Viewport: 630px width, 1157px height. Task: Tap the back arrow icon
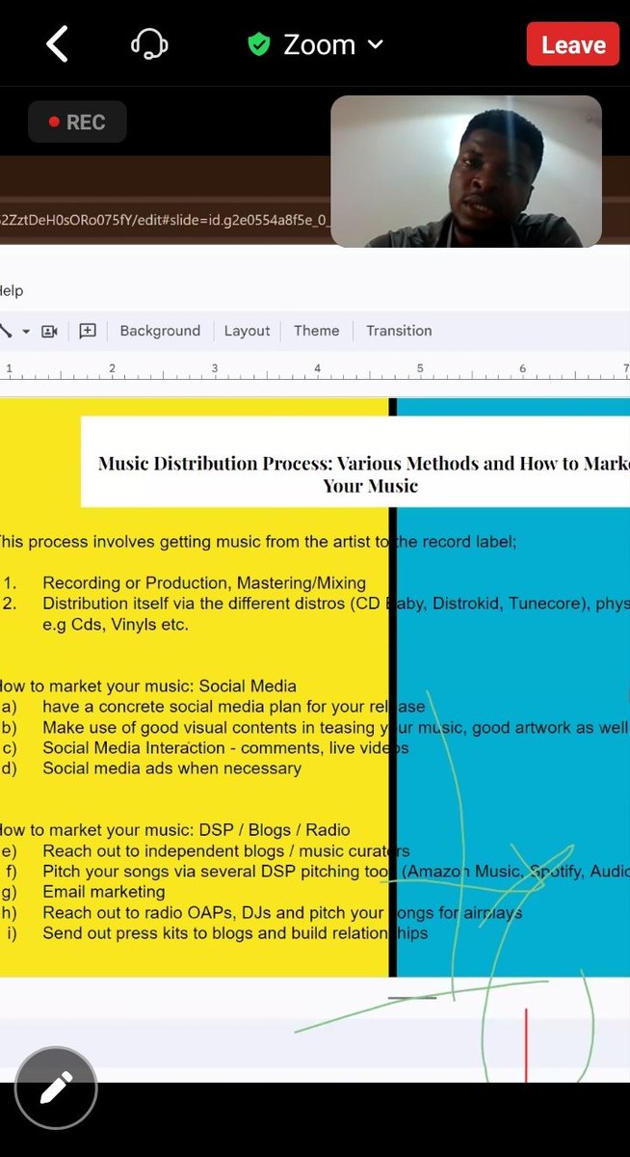[58, 44]
